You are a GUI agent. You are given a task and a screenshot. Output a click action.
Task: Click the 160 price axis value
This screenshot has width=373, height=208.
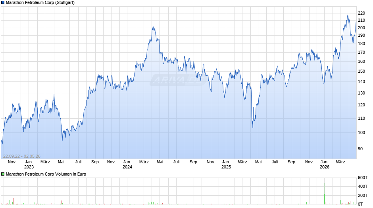[x=361, y=61]
